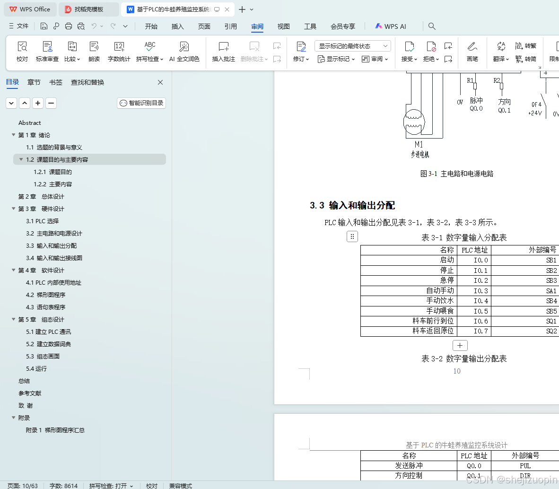Image resolution: width=559 pixels, height=489 pixels.
Task: Open 比较 compare dropdown
Action: coord(72,52)
